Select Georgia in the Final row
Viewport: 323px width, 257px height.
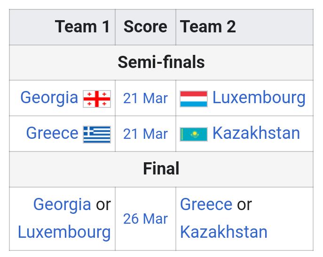coord(62,205)
